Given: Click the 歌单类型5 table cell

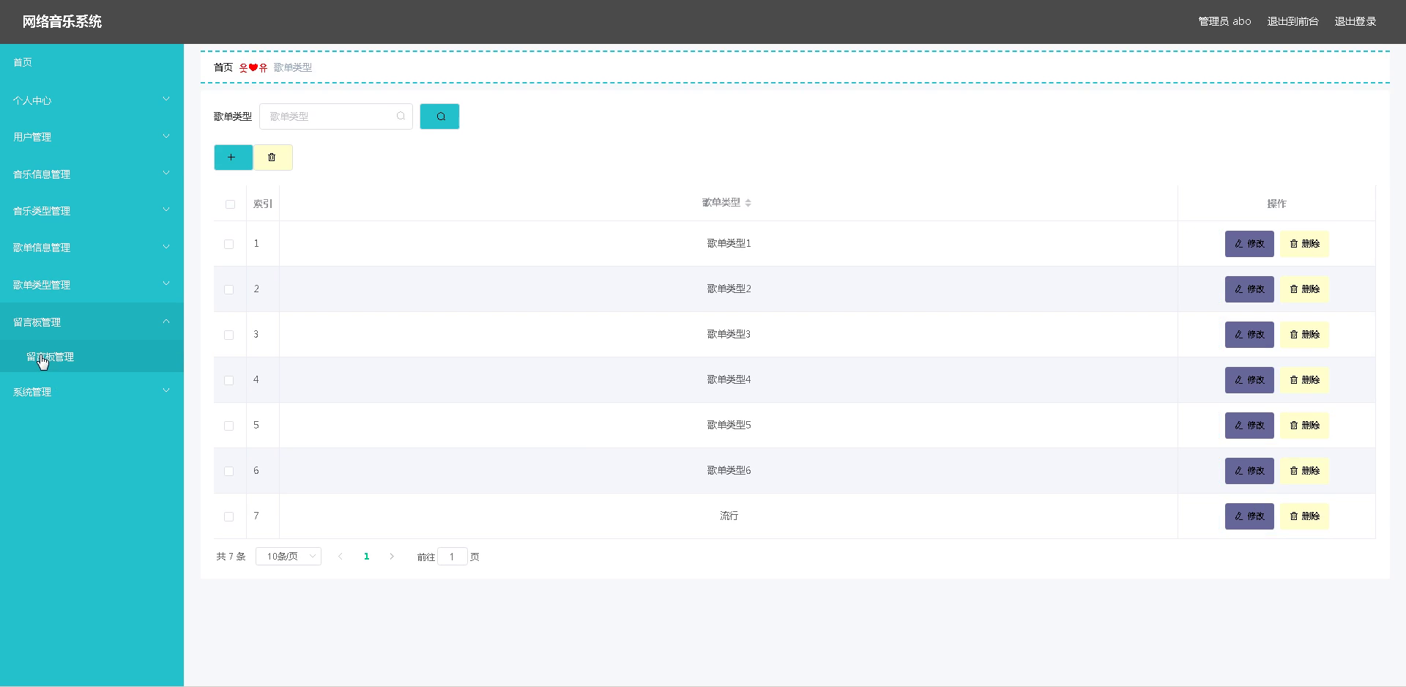Looking at the screenshot, I should 729,426.
